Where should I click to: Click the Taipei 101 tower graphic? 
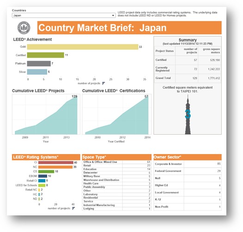(x=188, y=114)
